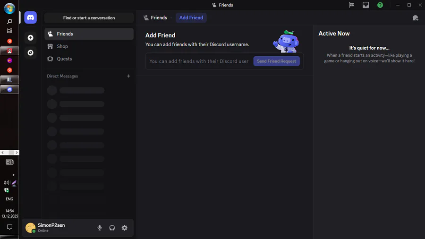Click the Add Friend heading text
Viewport: 425px width, 239px height.
(160, 35)
